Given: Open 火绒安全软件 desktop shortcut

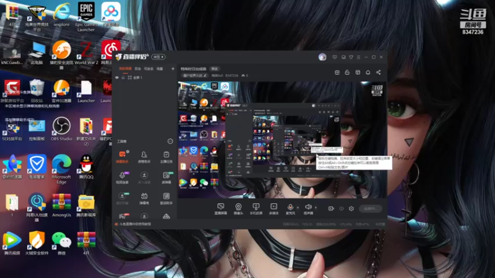Looking at the screenshot, I should (x=37, y=243).
